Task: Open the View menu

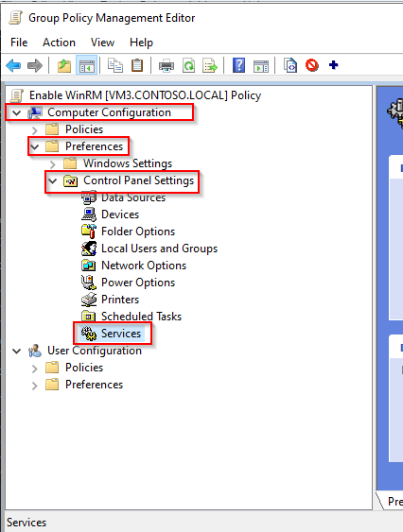Action: [x=102, y=43]
